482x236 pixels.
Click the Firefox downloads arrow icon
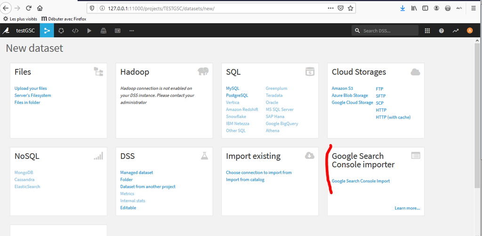(403, 8)
